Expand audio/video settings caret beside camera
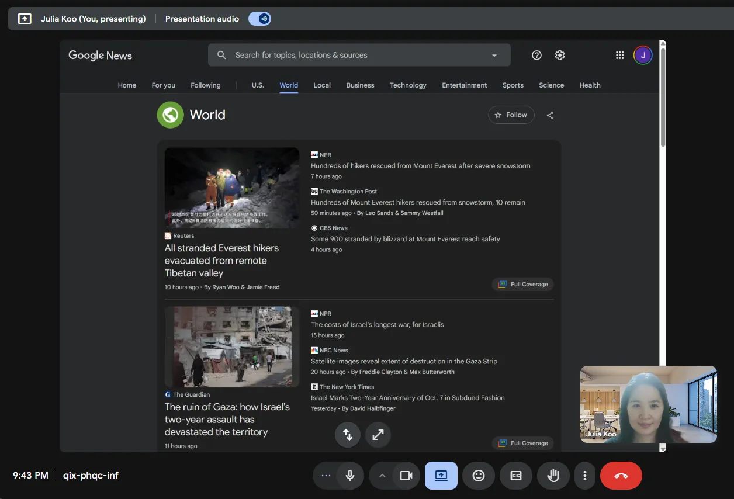Screen dimensions: 734x499 (x=382, y=476)
